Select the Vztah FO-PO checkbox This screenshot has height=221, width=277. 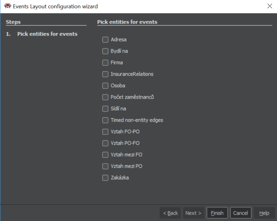[x=105, y=132]
